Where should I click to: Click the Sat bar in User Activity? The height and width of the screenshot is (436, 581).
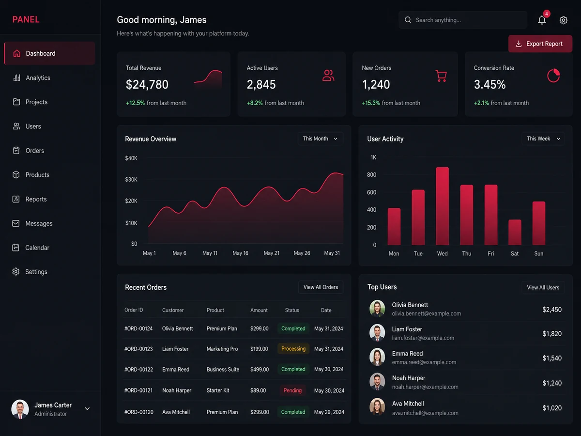515,233
